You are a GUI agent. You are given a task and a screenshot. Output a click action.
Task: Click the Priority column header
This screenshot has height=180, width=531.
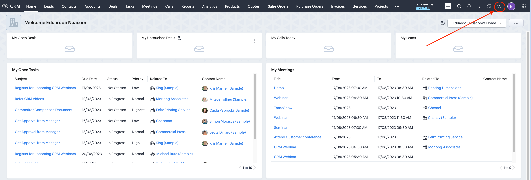click(138, 79)
